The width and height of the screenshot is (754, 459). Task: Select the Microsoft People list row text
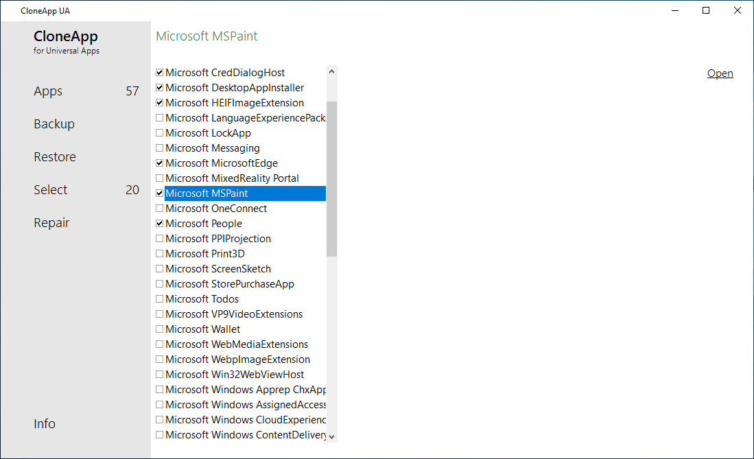point(204,224)
